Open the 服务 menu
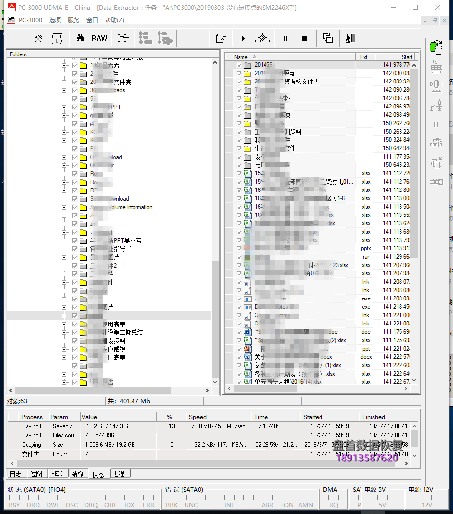 (74, 20)
